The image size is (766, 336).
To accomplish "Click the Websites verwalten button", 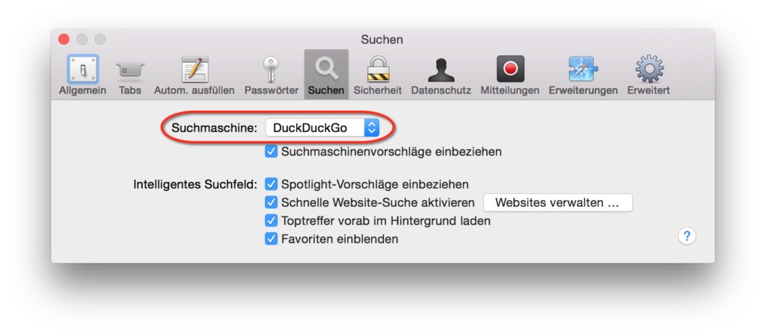I will 558,203.
